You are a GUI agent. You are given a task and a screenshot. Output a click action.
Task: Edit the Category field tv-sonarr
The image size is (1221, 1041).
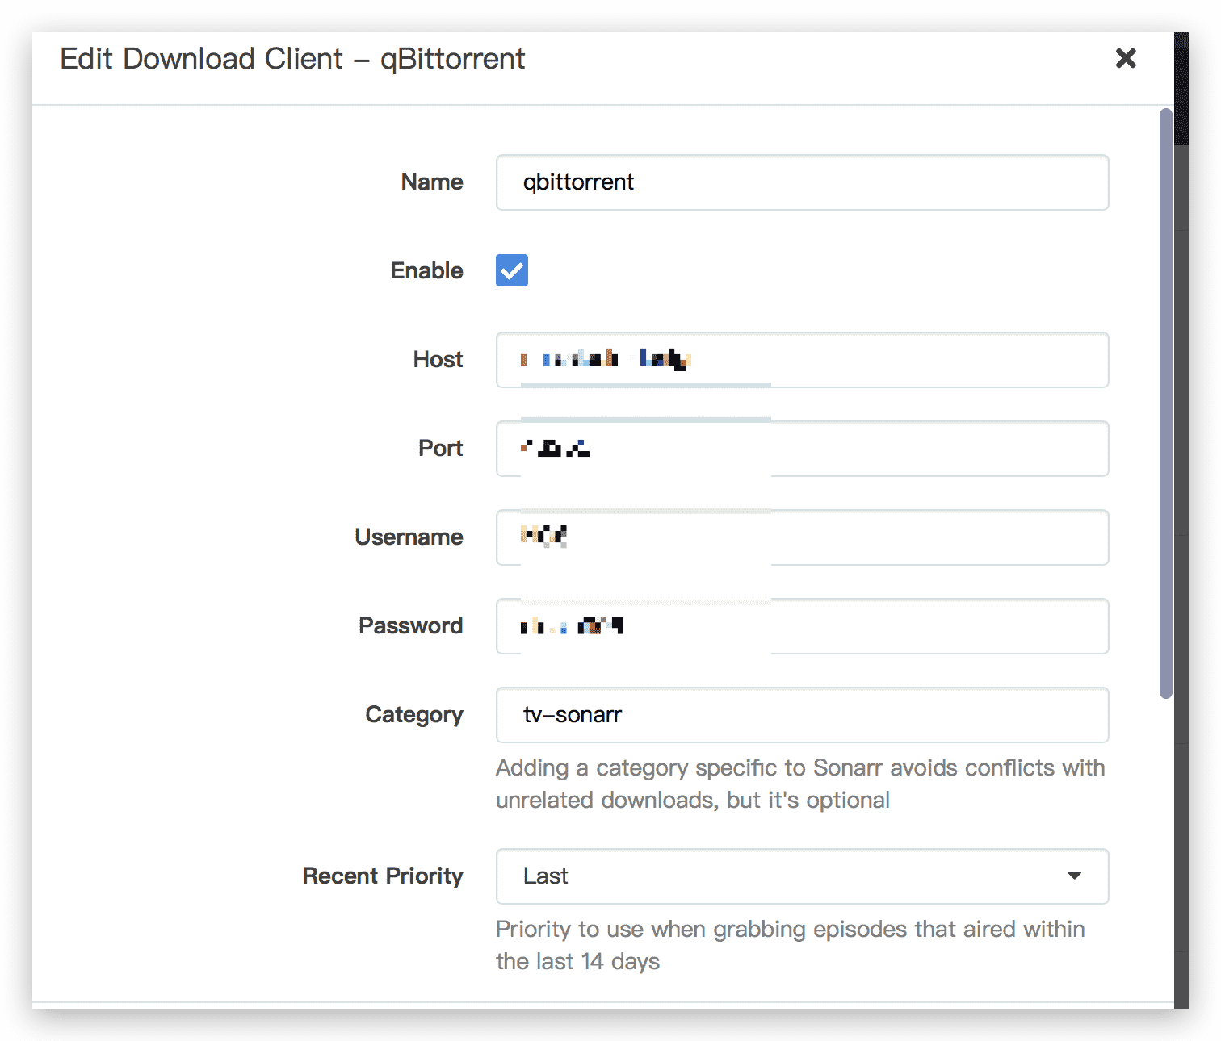802,715
